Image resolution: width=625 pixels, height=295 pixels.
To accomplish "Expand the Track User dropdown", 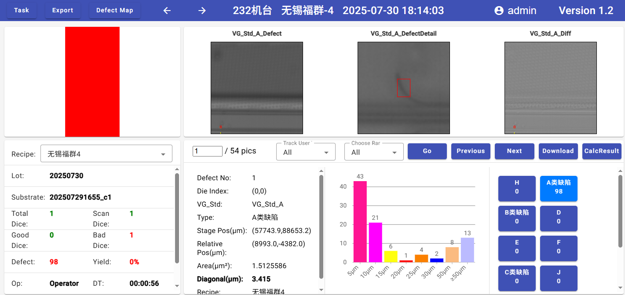I will click(306, 152).
